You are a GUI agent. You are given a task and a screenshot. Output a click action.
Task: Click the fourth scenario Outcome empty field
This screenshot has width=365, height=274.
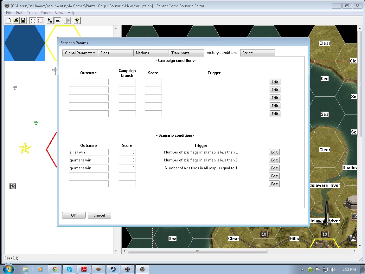[x=89, y=176]
